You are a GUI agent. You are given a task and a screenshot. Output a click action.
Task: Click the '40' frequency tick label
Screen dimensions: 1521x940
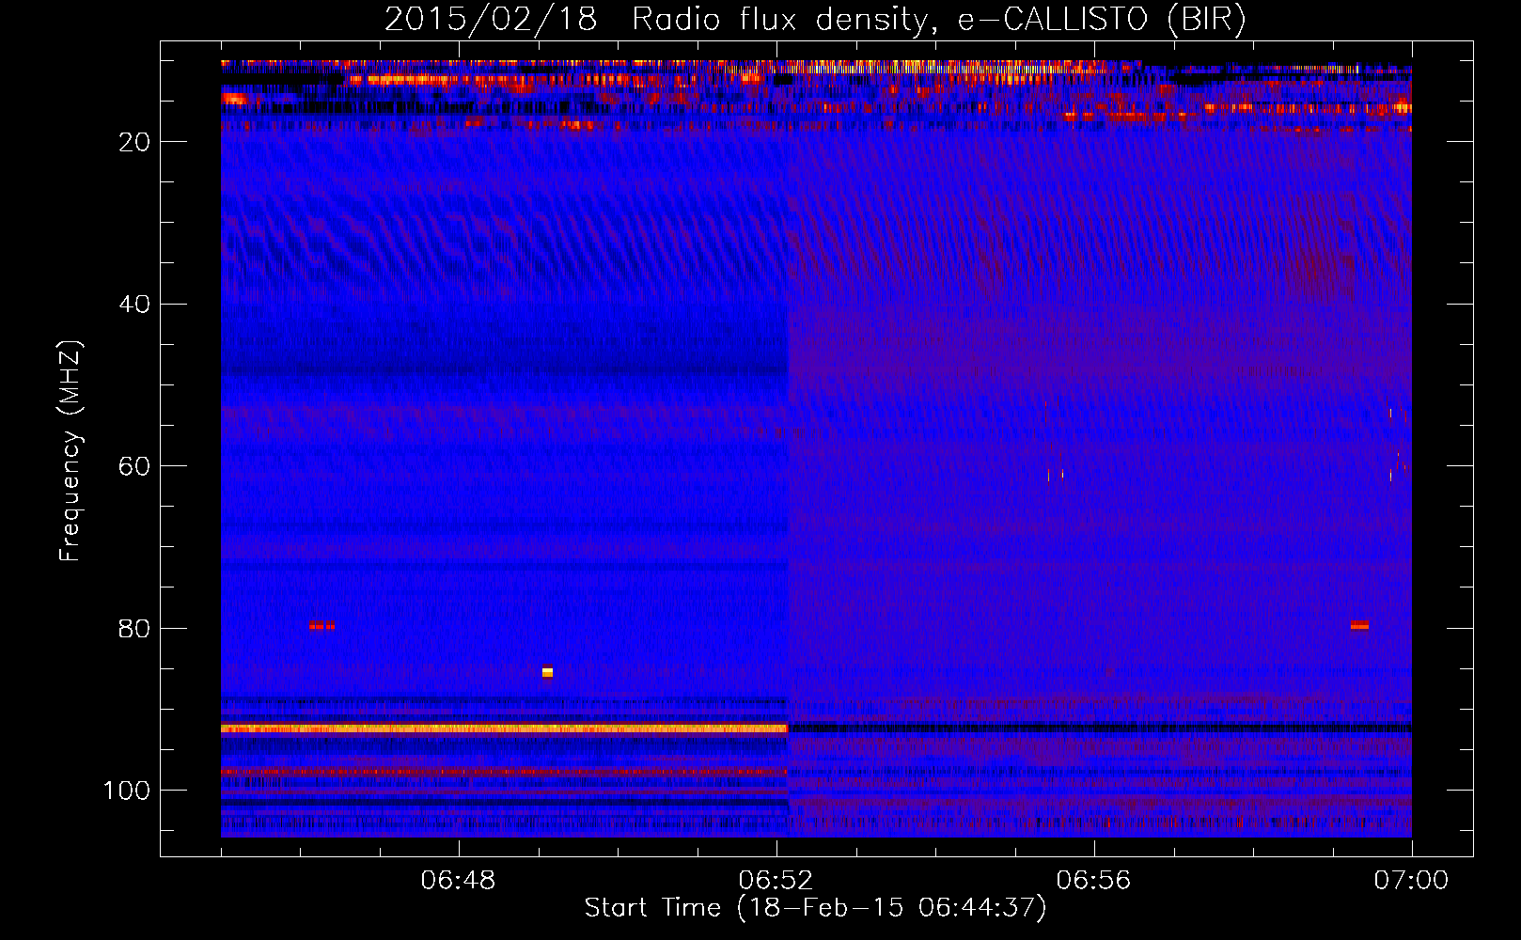click(x=135, y=305)
